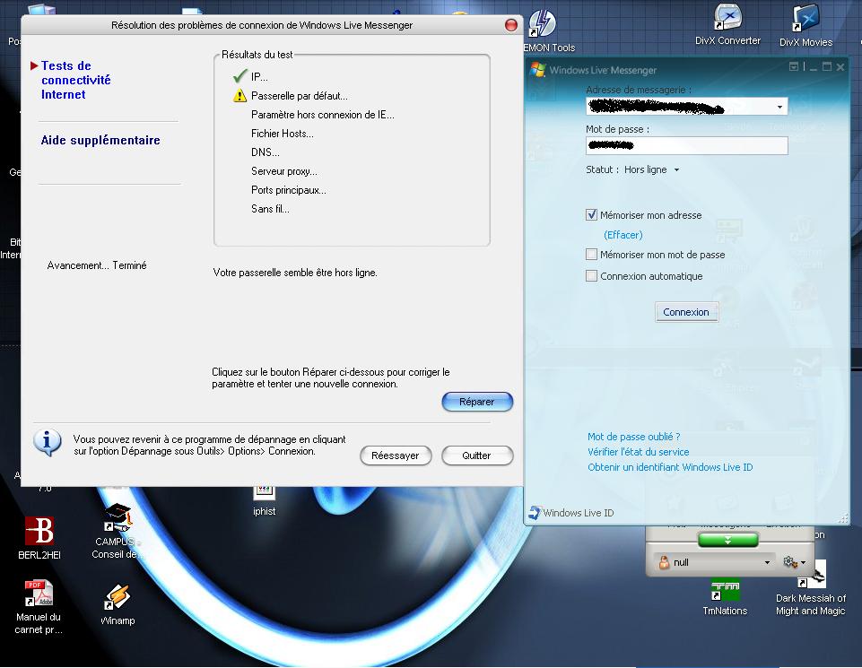This screenshot has width=862, height=668.
Task: Open the DivX Converter desktop icon
Action: pyautogui.click(x=727, y=18)
